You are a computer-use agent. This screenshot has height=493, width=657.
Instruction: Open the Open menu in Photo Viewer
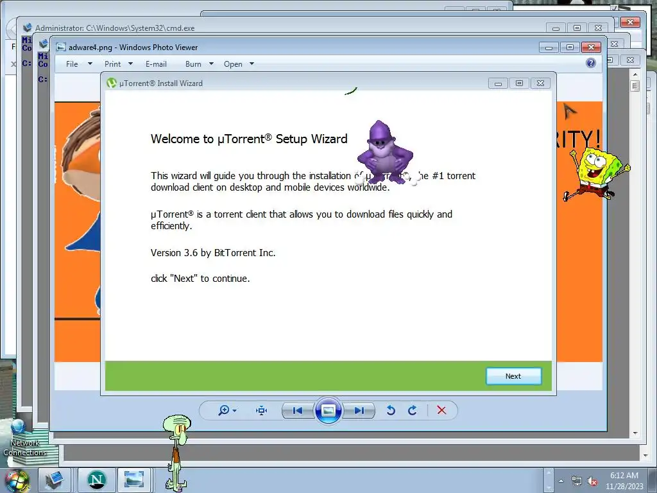(x=233, y=64)
